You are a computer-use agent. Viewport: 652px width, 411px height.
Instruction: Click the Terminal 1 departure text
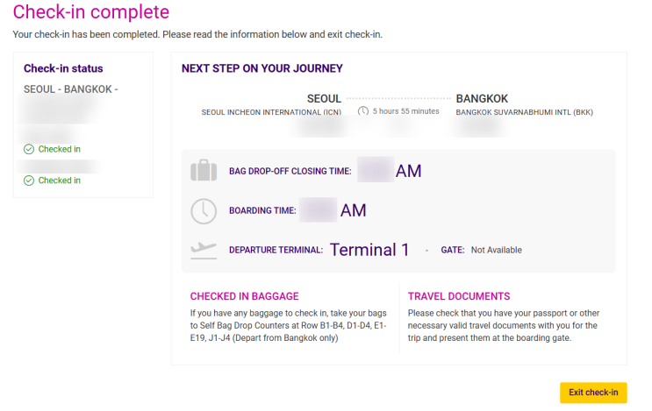tap(369, 250)
